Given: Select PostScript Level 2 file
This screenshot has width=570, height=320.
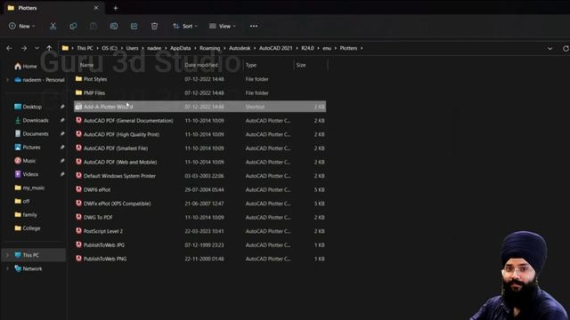Looking at the screenshot, I should 199,231.
